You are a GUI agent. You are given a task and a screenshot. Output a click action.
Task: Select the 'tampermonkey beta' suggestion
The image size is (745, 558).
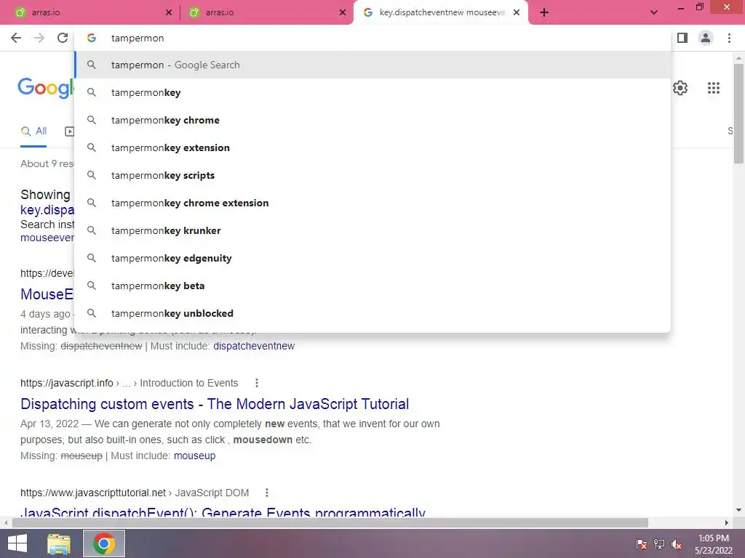(x=373, y=286)
